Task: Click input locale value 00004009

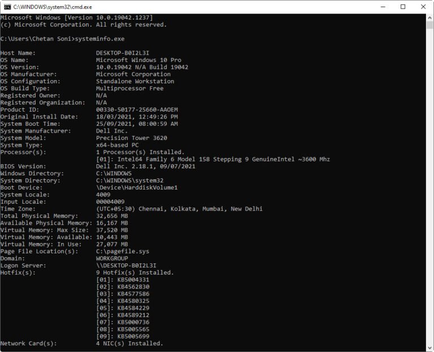Action: (110, 202)
